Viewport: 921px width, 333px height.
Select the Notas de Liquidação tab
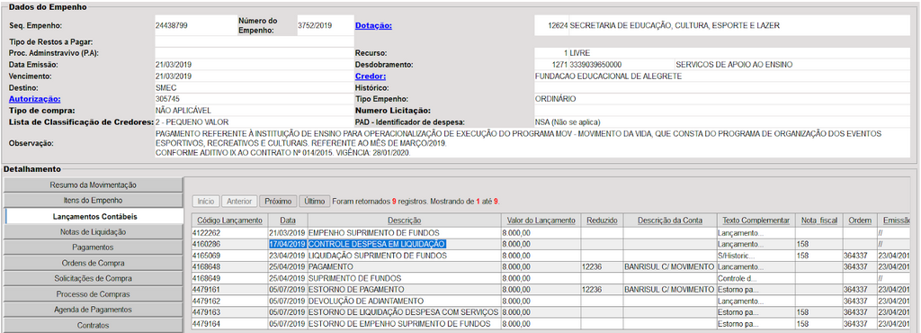pos(94,232)
